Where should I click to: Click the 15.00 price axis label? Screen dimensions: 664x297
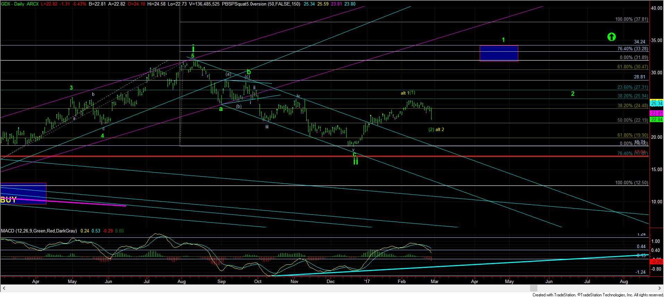656,169
